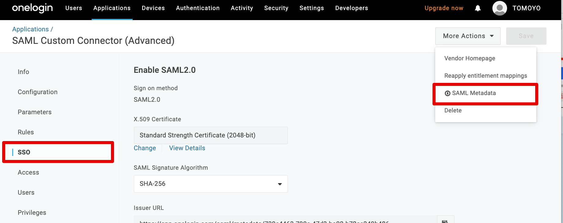Click the OneLogin logo
The image size is (563, 223).
click(x=32, y=8)
